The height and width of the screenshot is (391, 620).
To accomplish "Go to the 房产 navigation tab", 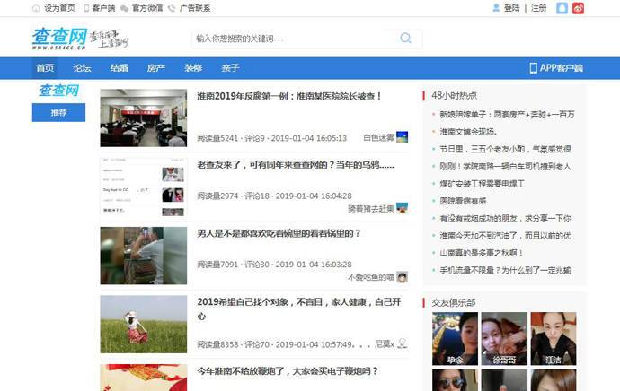I will [156, 68].
